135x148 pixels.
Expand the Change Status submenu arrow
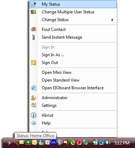[x=112, y=20]
